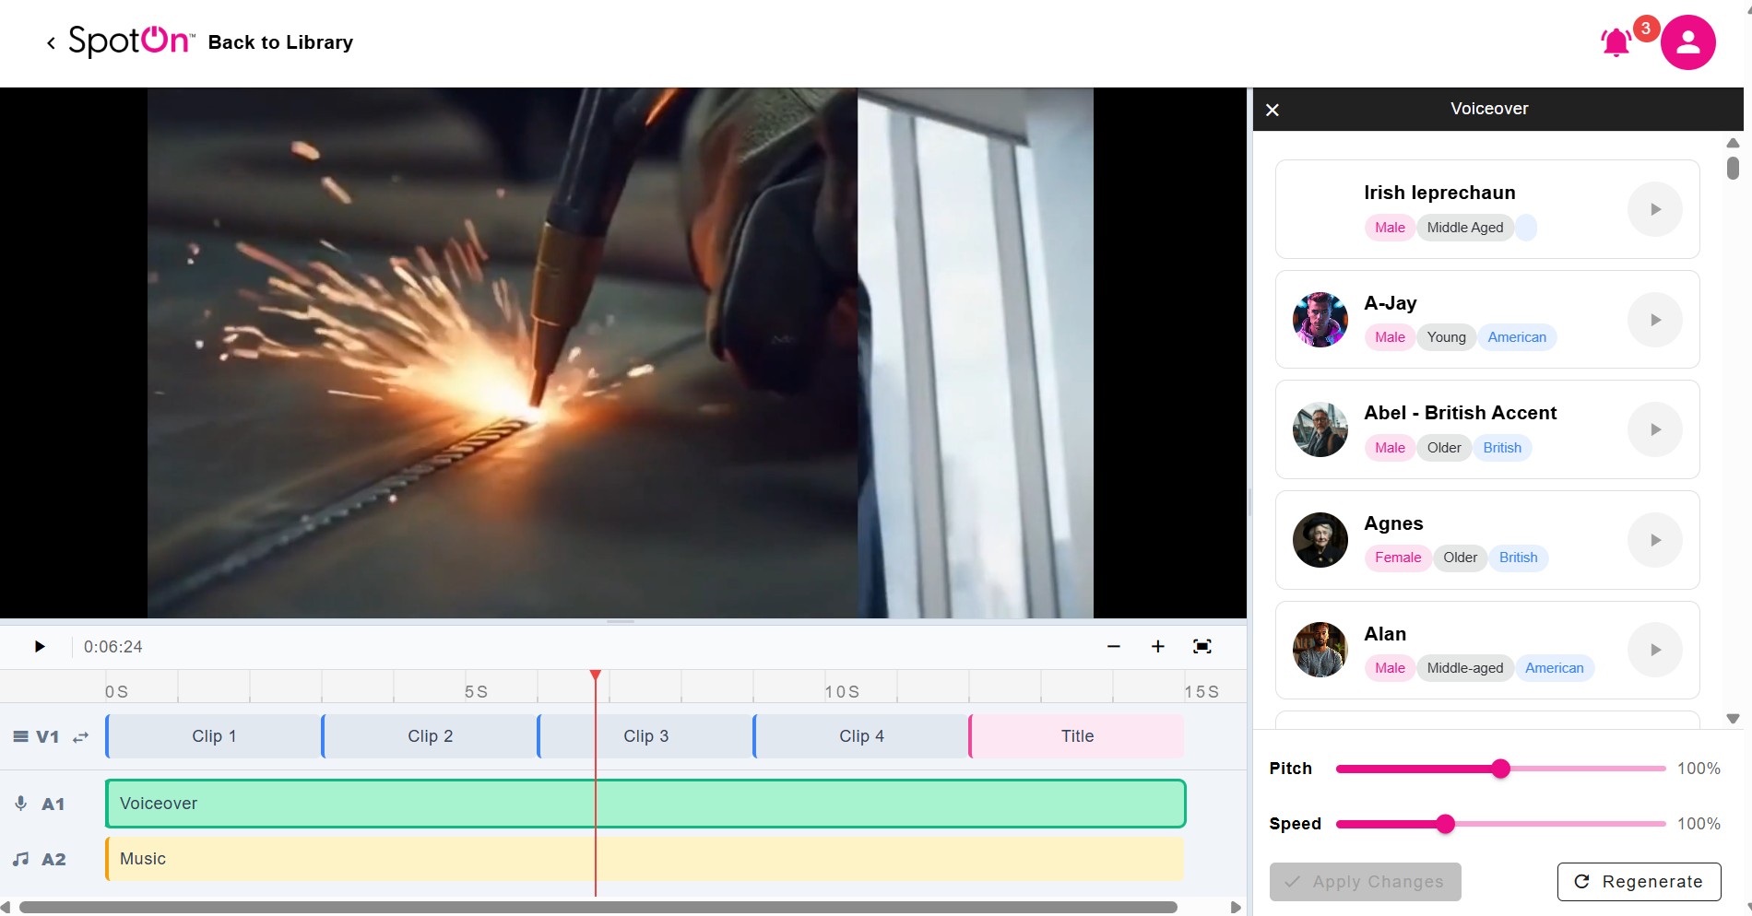
Task: Click the Apply Changes button
Action: click(x=1365, y=882)
